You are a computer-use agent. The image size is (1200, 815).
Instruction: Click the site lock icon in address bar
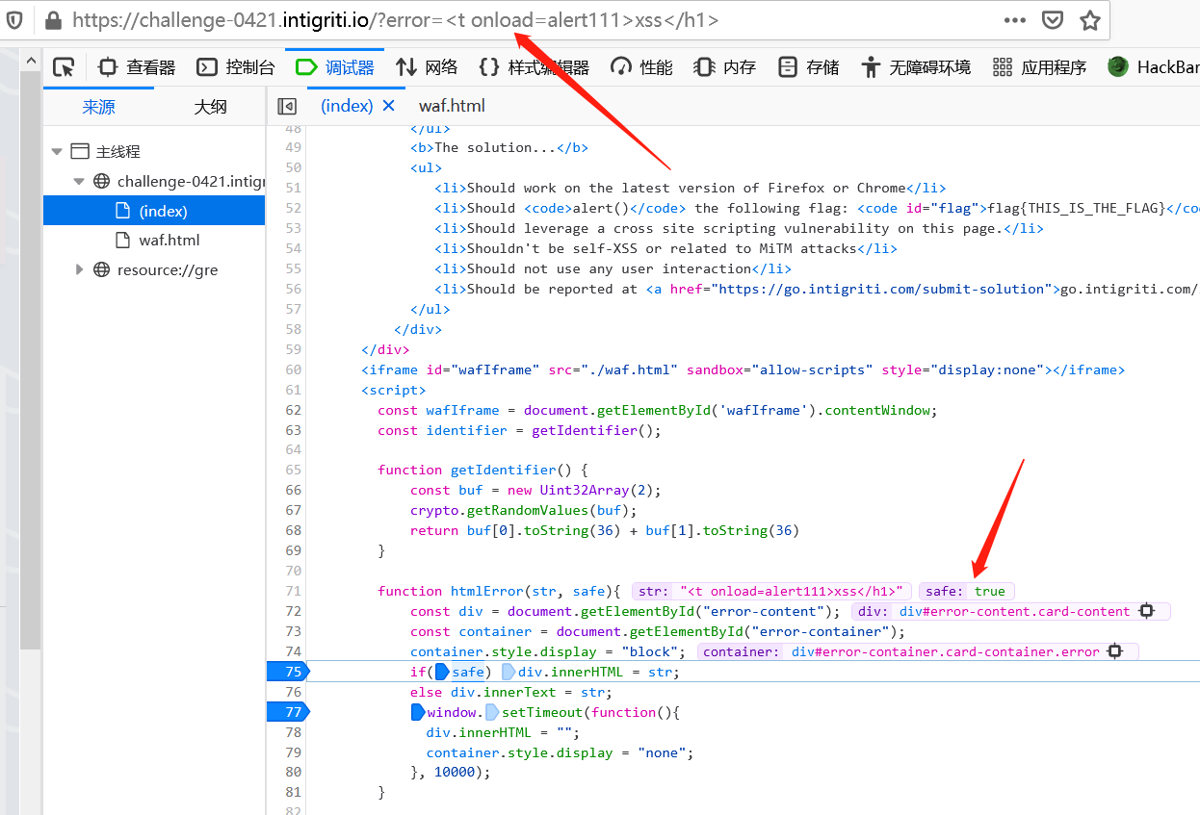click(x=53, y=20)
